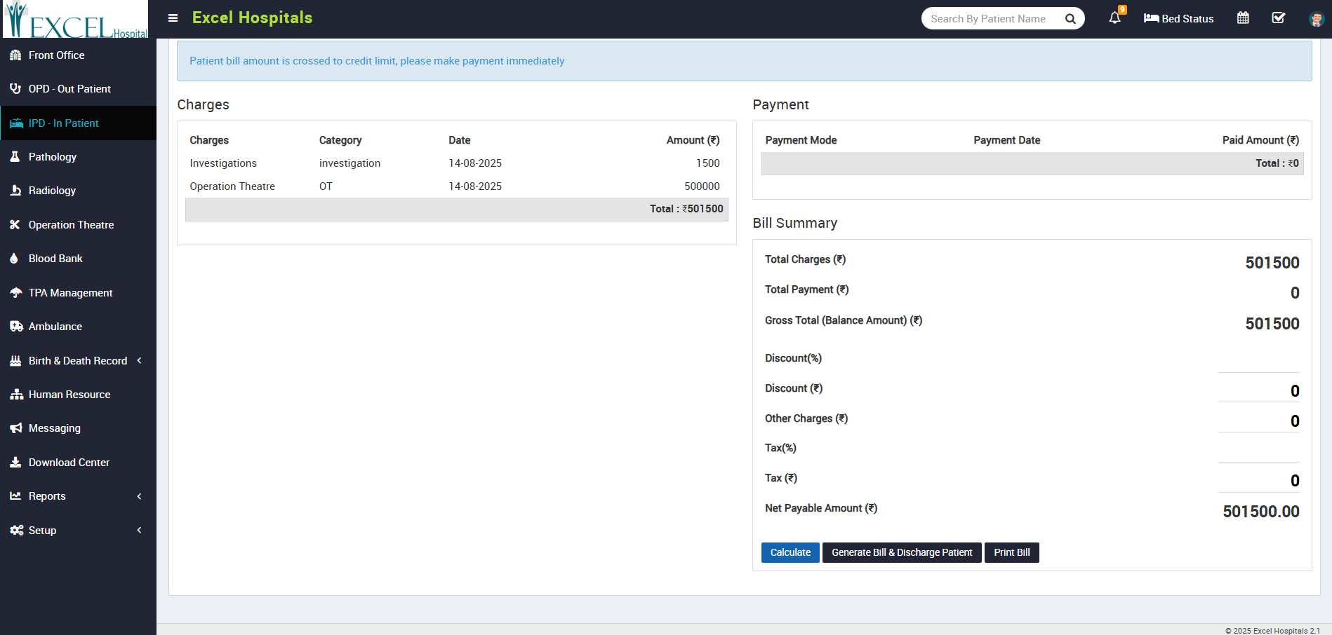Image resolution: width=1332 pixels, height=635 pixels.
Task: Click the 1500 amount cell
Action: click(x=708, y=163)
